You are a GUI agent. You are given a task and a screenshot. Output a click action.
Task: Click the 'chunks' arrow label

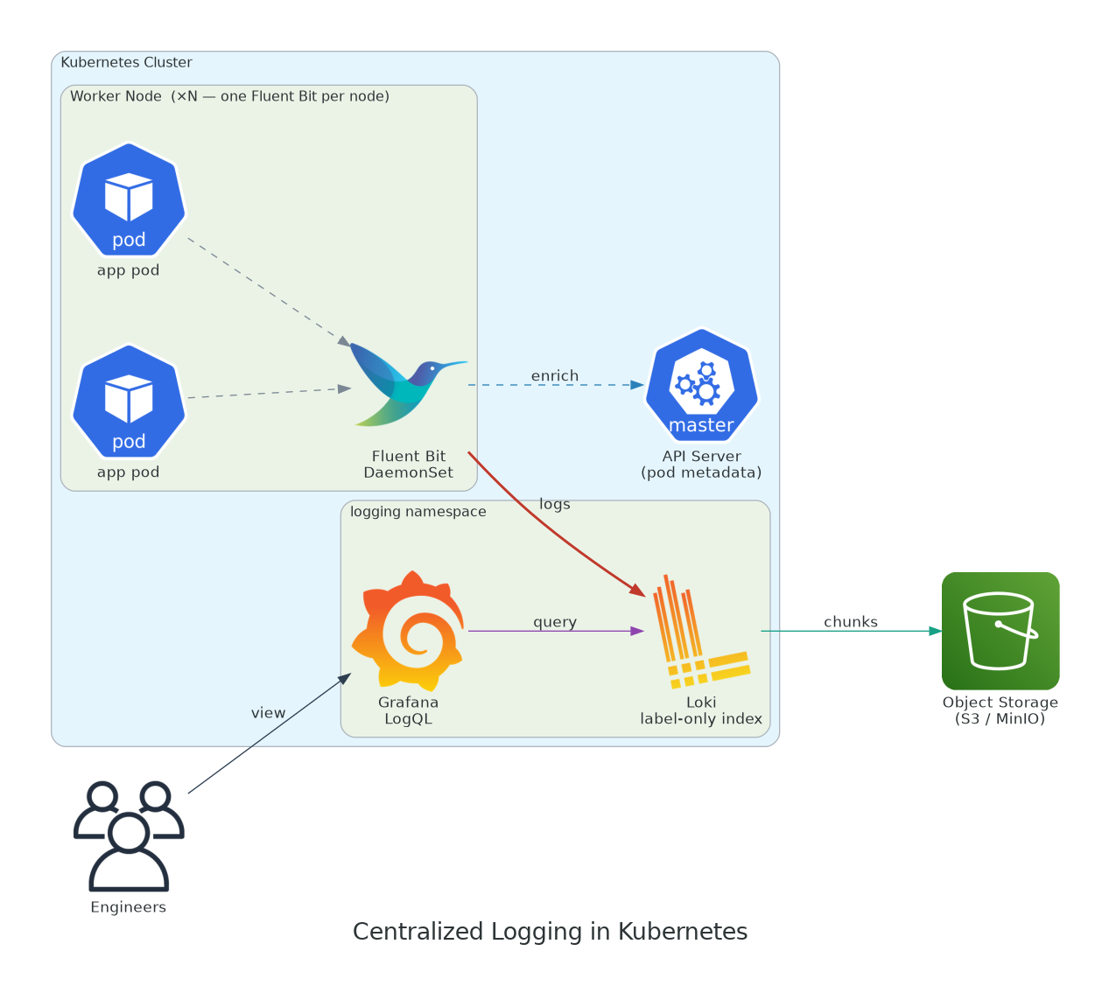(851, 622)
